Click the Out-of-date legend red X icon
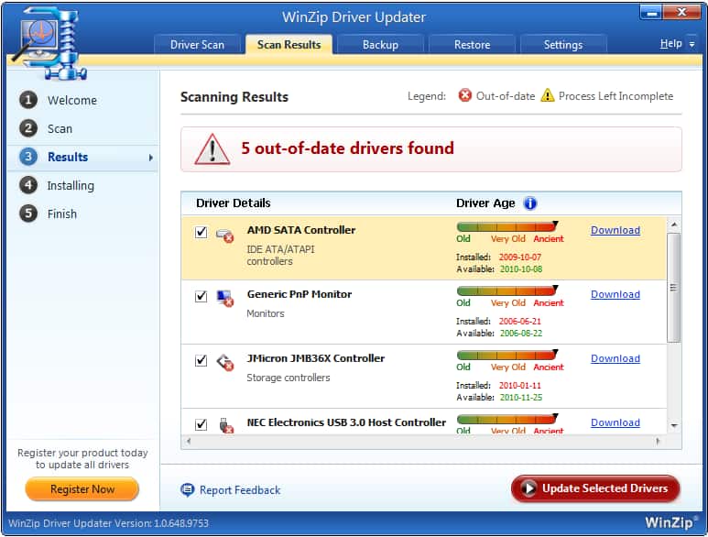The image size is (708, 537). pyautogui.click(x=464, y=95)
